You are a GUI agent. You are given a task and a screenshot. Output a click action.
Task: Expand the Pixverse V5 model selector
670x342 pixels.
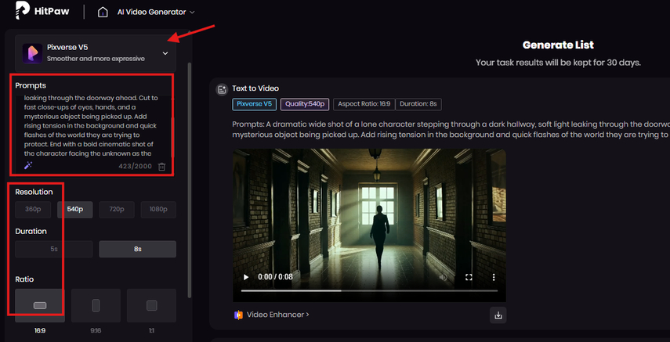(165, 53)
